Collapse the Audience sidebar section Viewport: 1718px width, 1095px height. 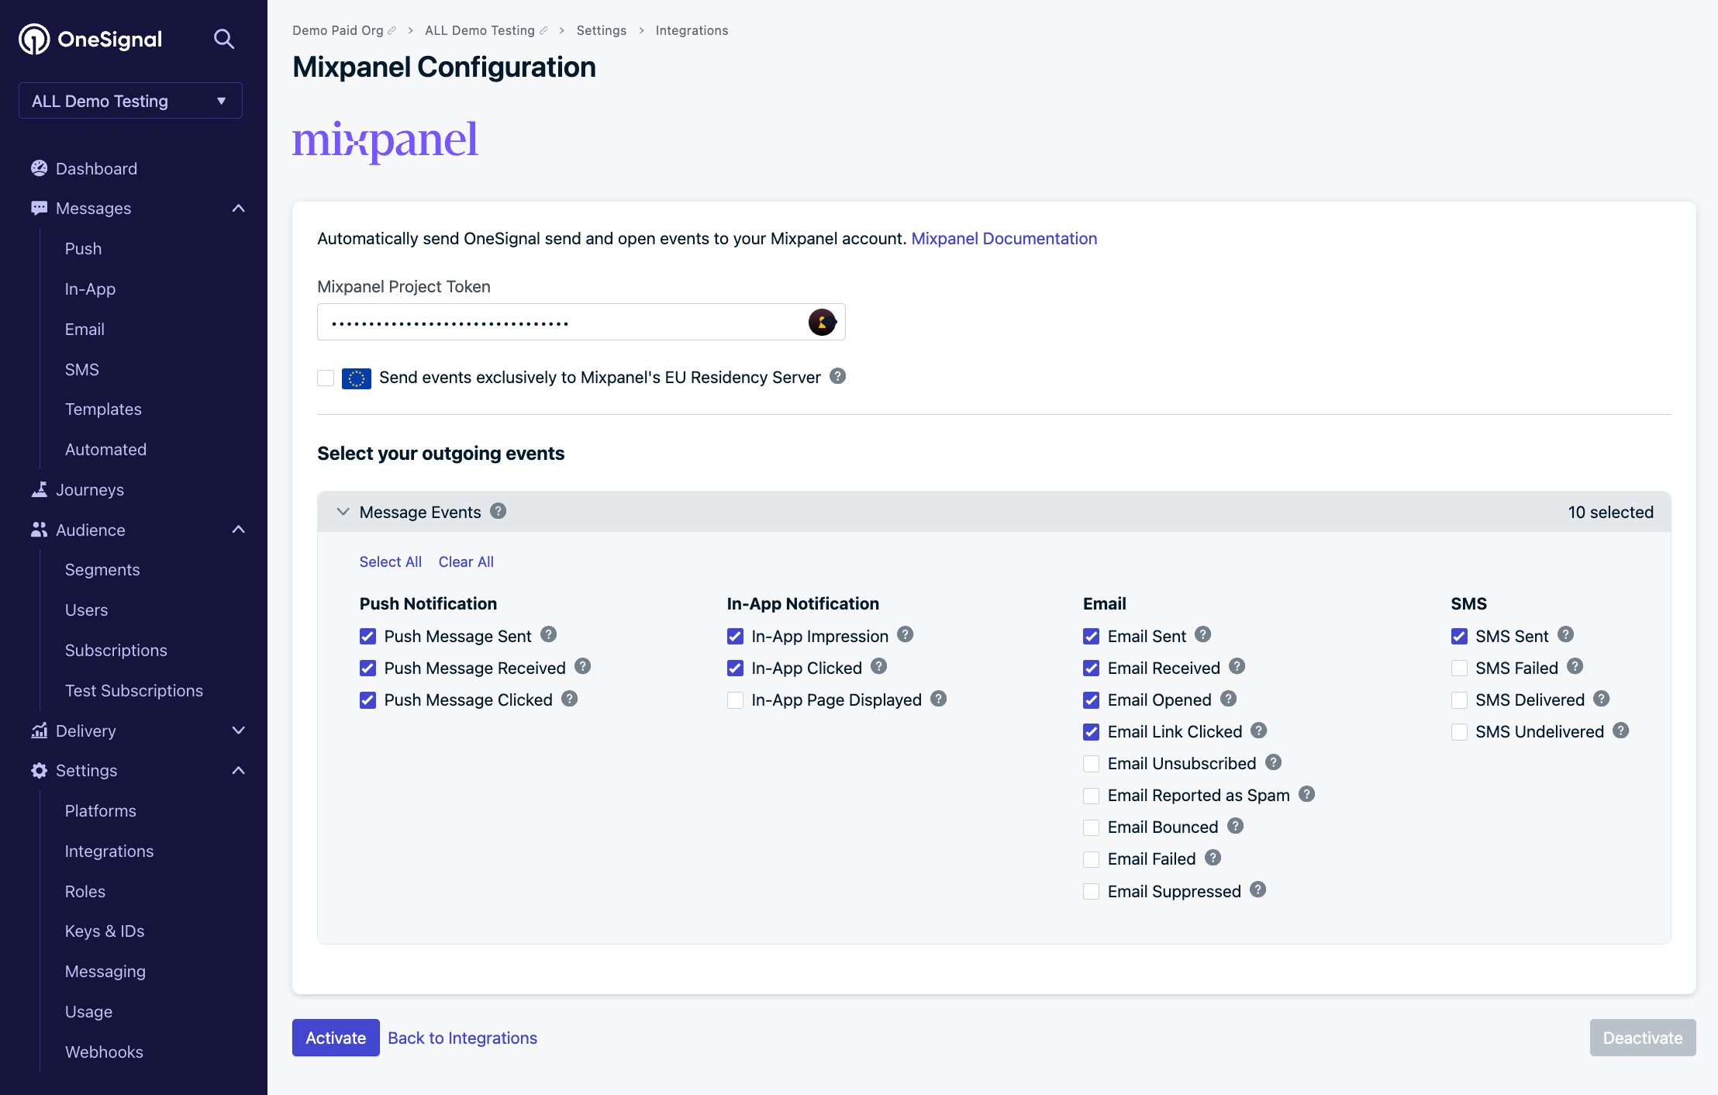(239, 530)
